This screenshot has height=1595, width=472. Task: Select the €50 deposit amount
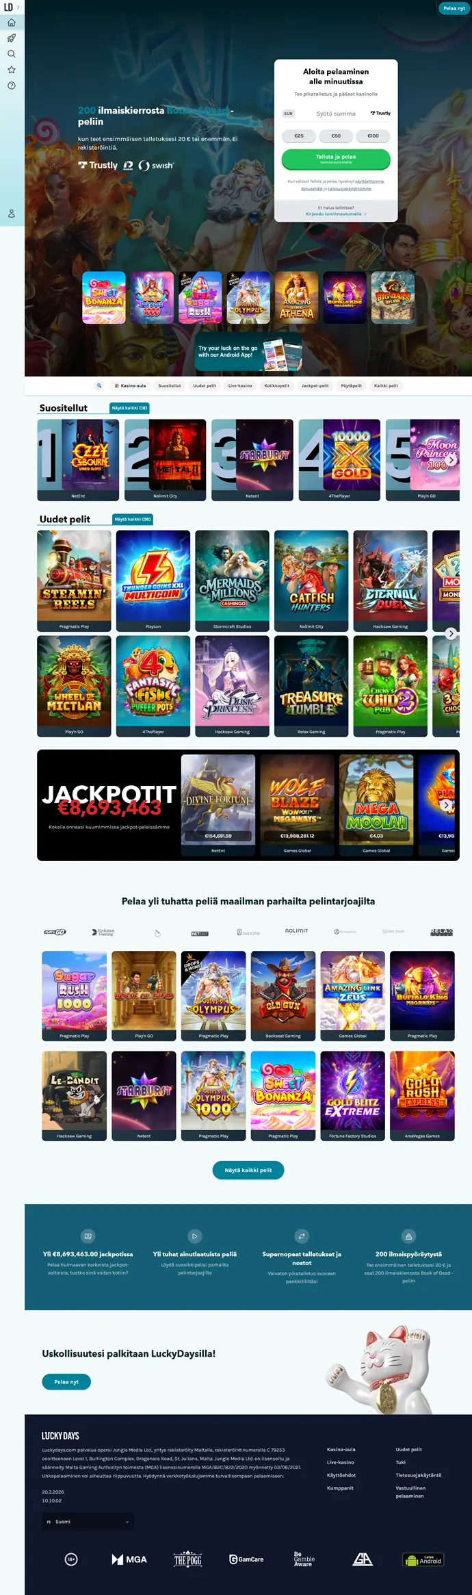[336, 136]
